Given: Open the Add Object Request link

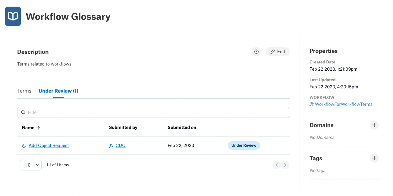Looking at the screenshot, I should coord(49,145).
